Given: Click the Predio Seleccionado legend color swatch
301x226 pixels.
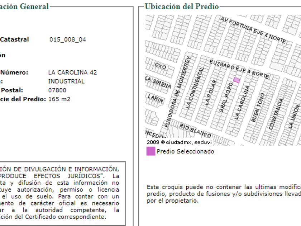Looking at the screenshot, I should (151, 151).
